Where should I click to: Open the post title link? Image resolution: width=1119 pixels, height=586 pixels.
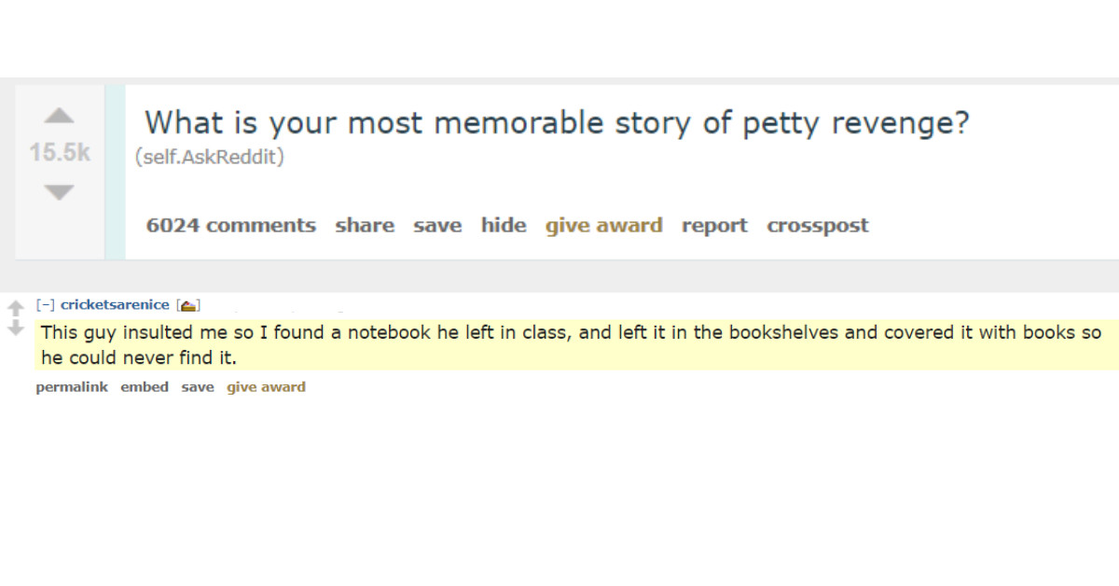tap(557, 122)
